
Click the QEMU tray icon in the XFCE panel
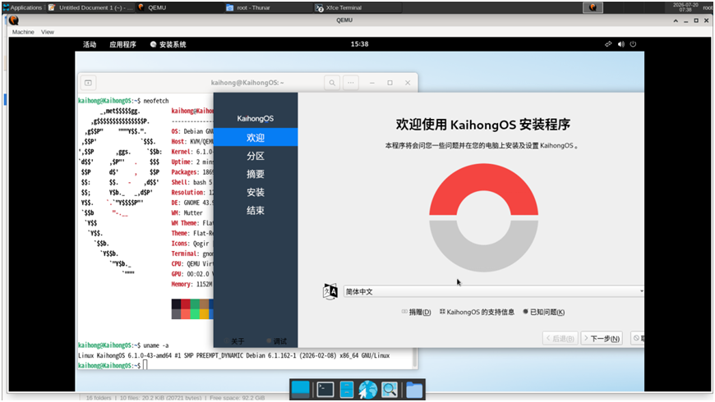pyautogui.click(x=593, y=7)
